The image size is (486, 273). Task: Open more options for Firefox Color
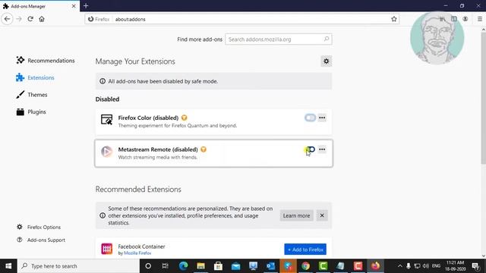coord(322,118)
